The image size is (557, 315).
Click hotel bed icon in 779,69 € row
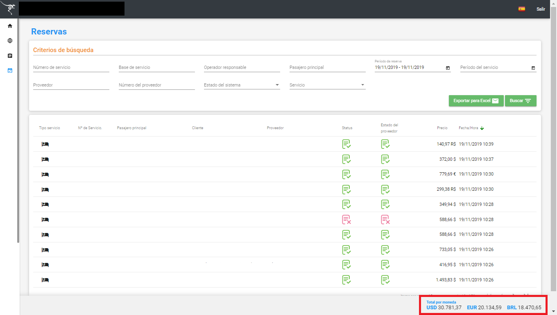(x=45, y=175)
